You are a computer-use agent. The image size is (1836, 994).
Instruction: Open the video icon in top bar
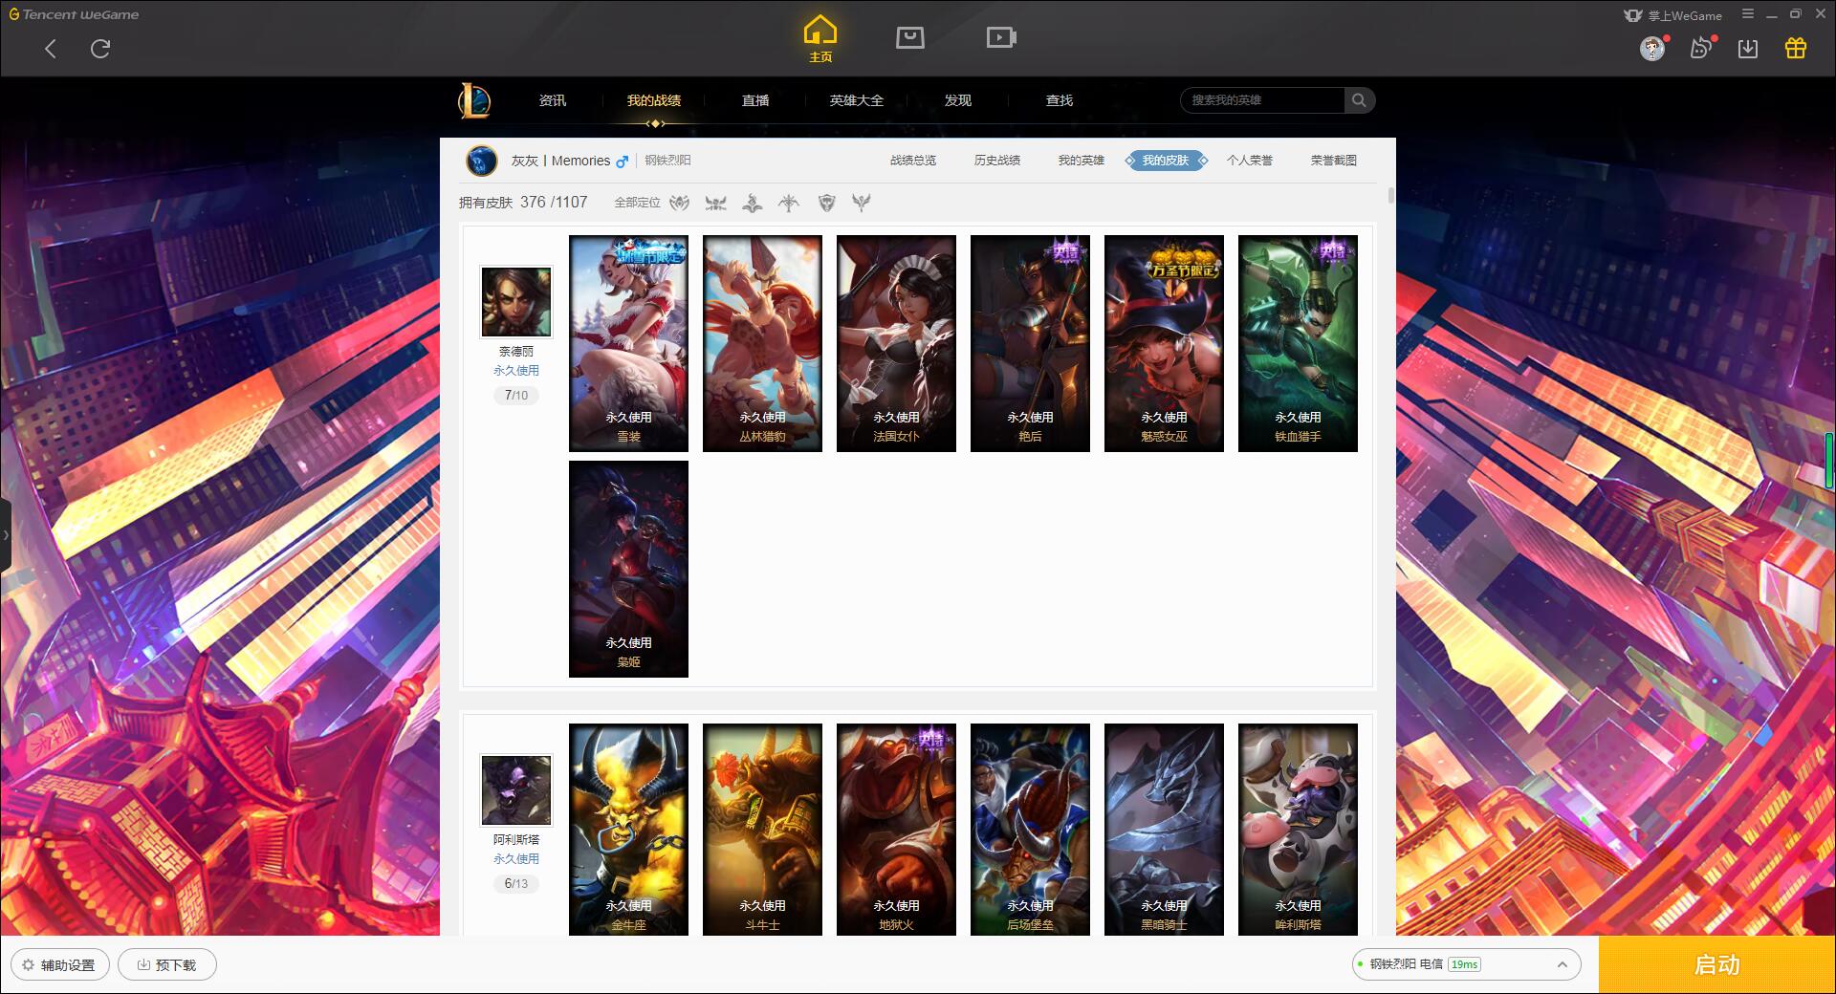pyautogui.click(x=1001, y=38)
